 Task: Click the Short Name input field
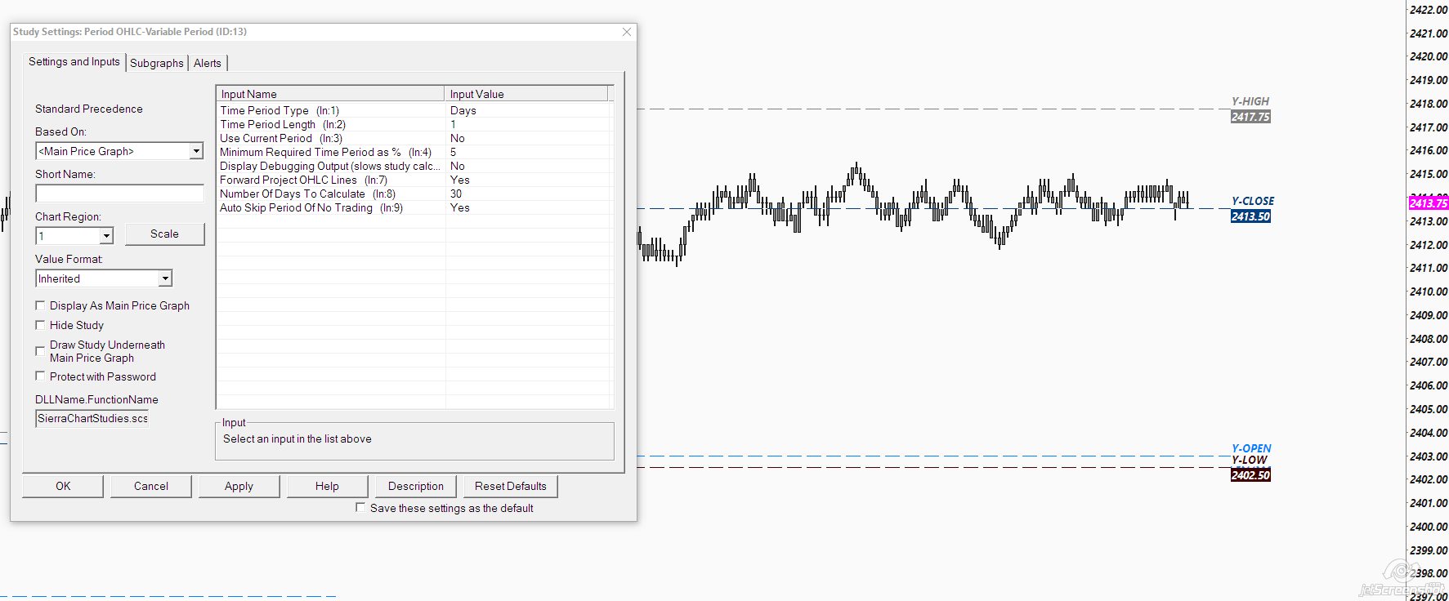click(x=119, y=193)
